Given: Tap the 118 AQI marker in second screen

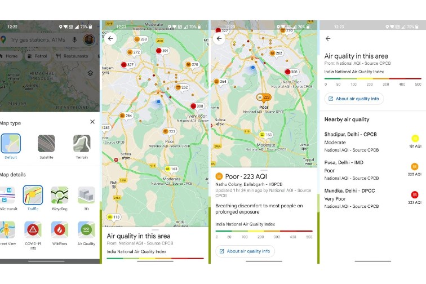Looking at the screenshot, I should pyautogui.click(x=114, y=217).
